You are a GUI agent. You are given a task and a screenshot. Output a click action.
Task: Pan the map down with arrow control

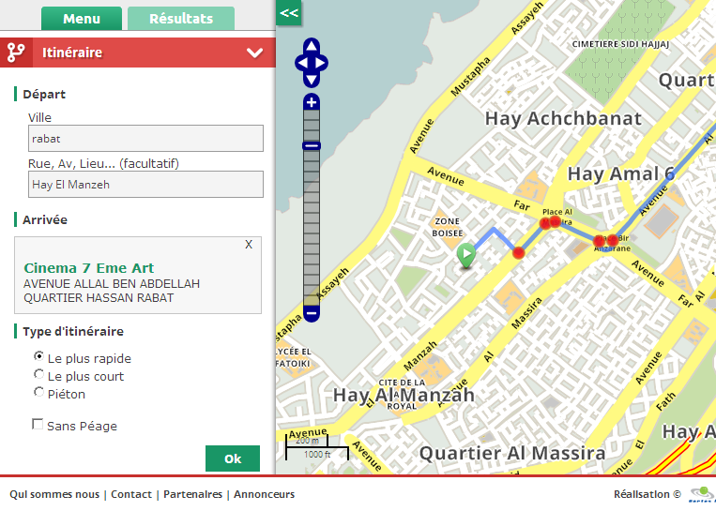point(312,79)
